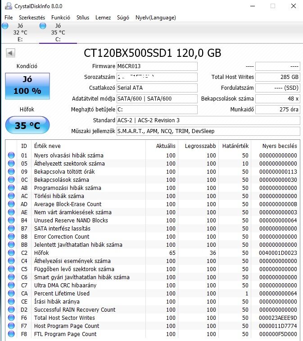Click the Aktuális column header
303x341 pixels.
pyautogui.click(x=166, y=146)
